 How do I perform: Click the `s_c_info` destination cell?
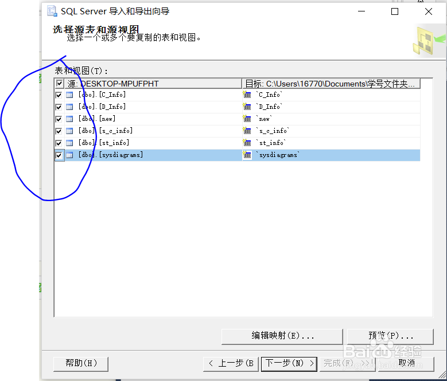pos(331,131)
